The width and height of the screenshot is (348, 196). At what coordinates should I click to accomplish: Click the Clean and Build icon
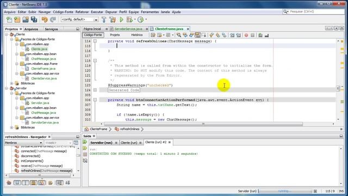[x=113, y=20]
